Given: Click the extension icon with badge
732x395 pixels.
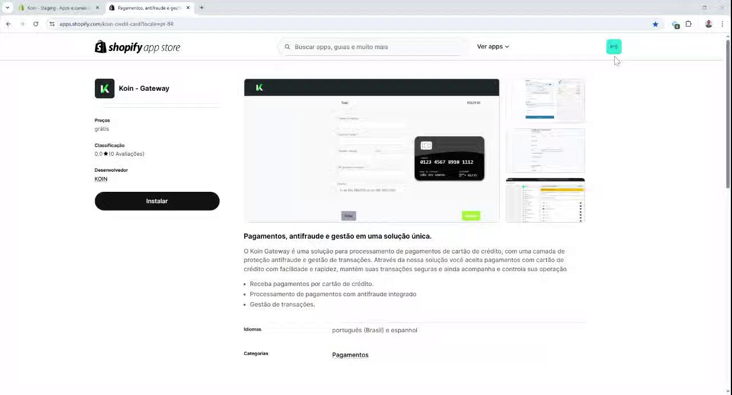Looking at the screenshot, I should point(675,25).
